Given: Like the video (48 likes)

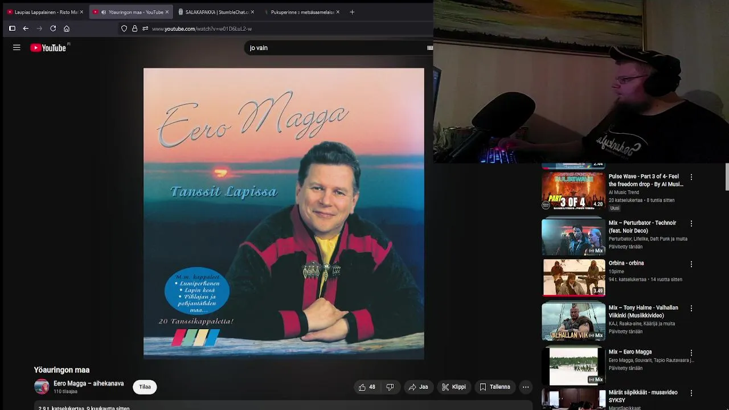Looking at the screenshot, I should [x=367, y=387].
